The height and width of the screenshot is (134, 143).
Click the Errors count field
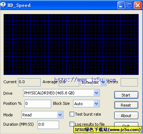coord(129,82)
